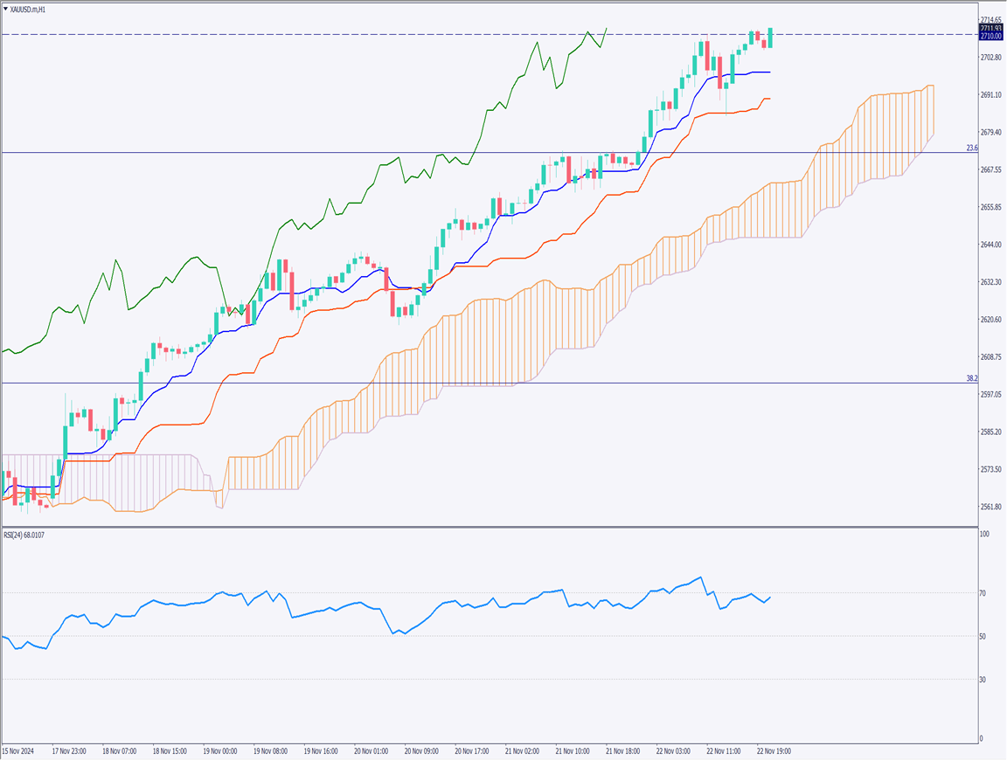Click the XAUUSD.m,H1 symbol label
Viewport: 1007px width, 760px height.
pyautogui.click(x=29, y=9)
